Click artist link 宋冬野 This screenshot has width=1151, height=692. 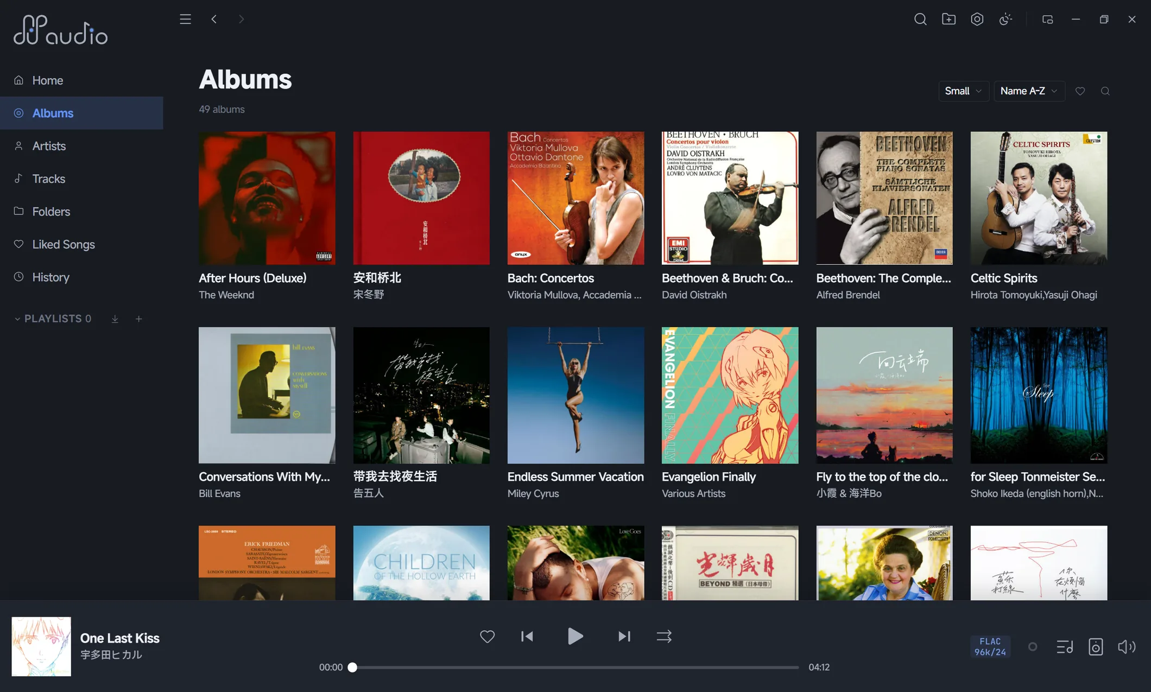click(x=369, y=295)
